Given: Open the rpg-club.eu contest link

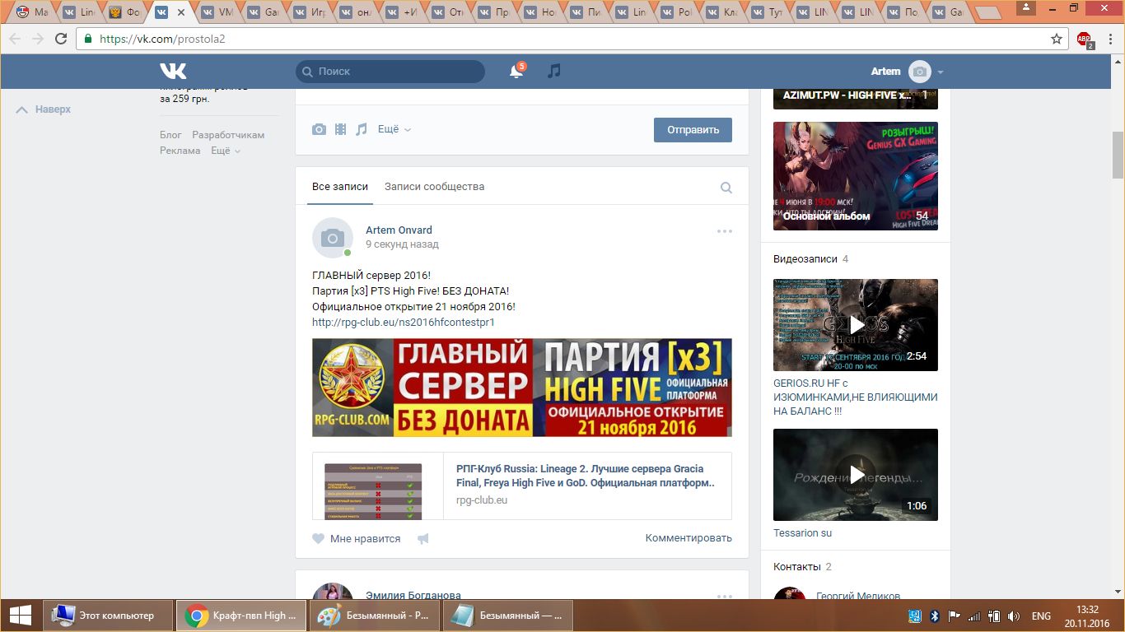Looking at the screenshot, I should pos(403,323).
